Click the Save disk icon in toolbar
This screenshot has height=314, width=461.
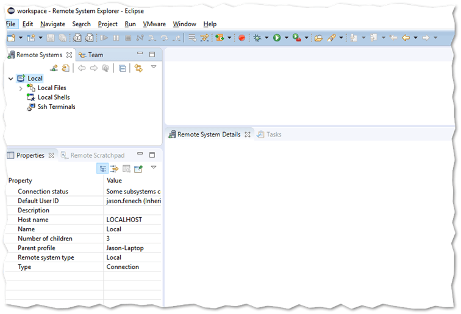[x=51, y=38]
